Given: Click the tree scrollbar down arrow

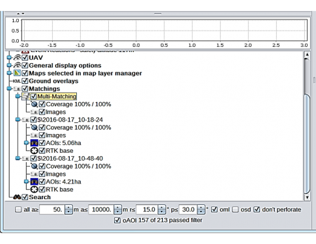Looking at the screenshot, I should [x=307, y=197].
